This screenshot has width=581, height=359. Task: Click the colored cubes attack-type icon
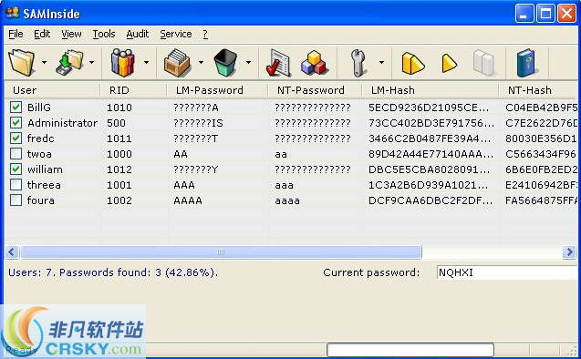314,62
